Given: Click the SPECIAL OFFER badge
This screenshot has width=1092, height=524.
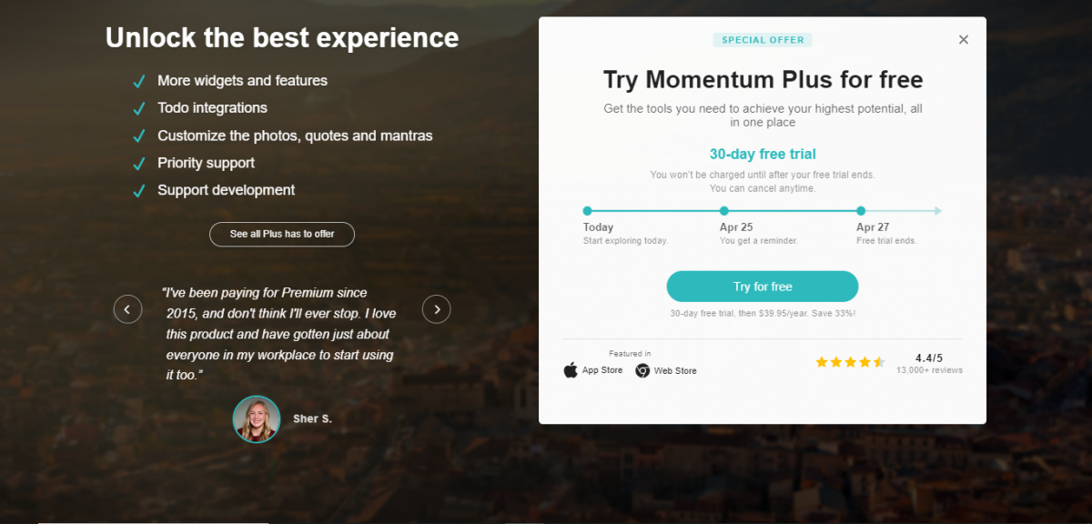Looking at the screenshot, I should 763,39.
